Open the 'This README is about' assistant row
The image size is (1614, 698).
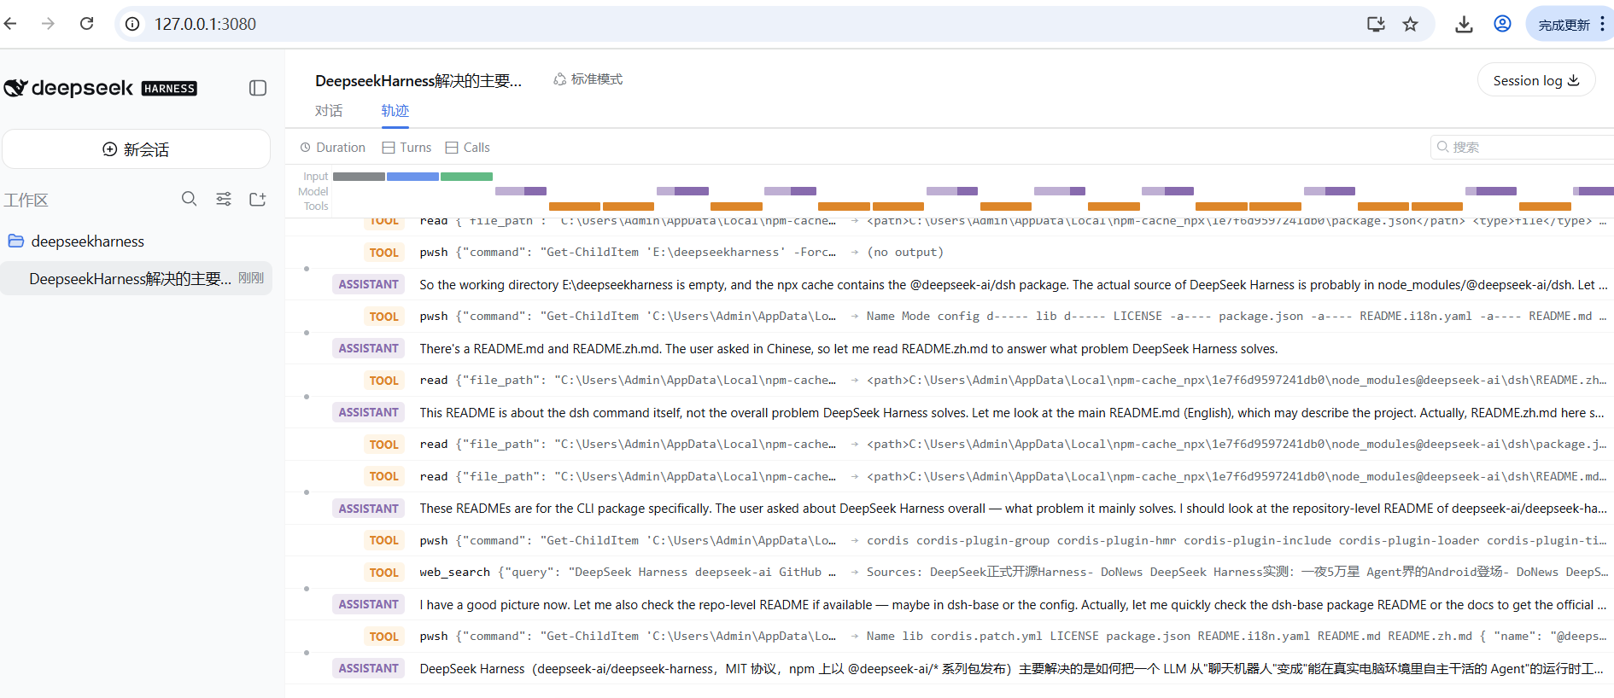[950, 412]
